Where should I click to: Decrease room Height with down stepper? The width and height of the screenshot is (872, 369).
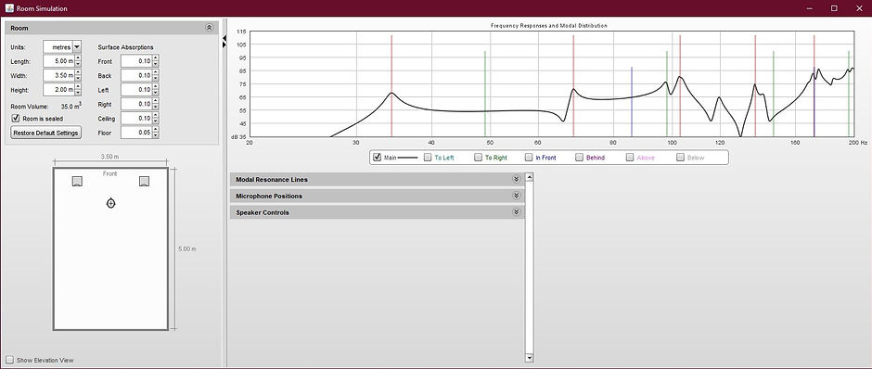(77, 93)
